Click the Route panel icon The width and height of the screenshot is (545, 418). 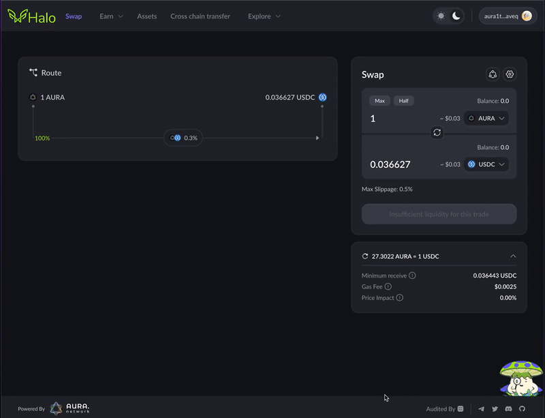pyautogui.click(x=33, y=72)
